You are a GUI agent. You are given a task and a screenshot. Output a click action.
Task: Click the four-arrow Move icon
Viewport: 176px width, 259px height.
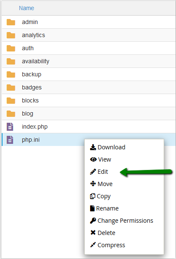pyautogui.click(x=93, y=183)
